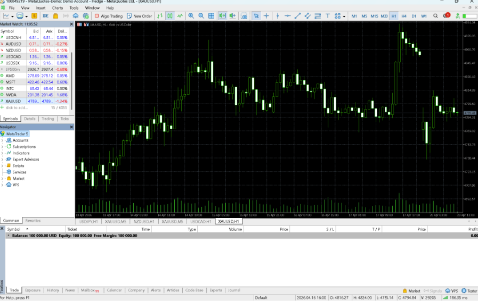Select the draw trendline tool
The height and width of the screenshot is (301, 478).
pos(298,16)
